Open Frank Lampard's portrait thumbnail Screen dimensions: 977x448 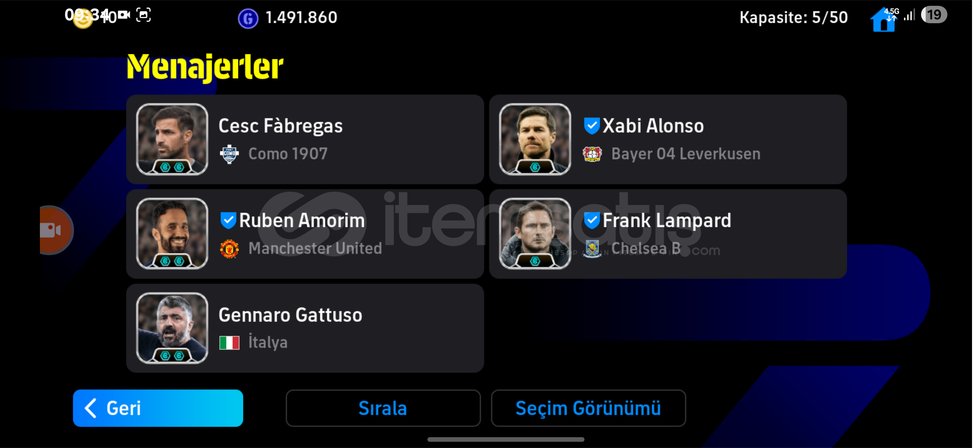coord(535,234)
